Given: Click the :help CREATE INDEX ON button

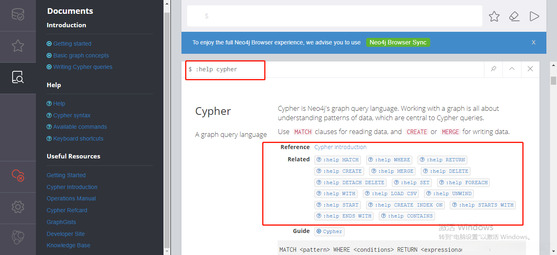Looking at the screenshot, I should point(405,205).
